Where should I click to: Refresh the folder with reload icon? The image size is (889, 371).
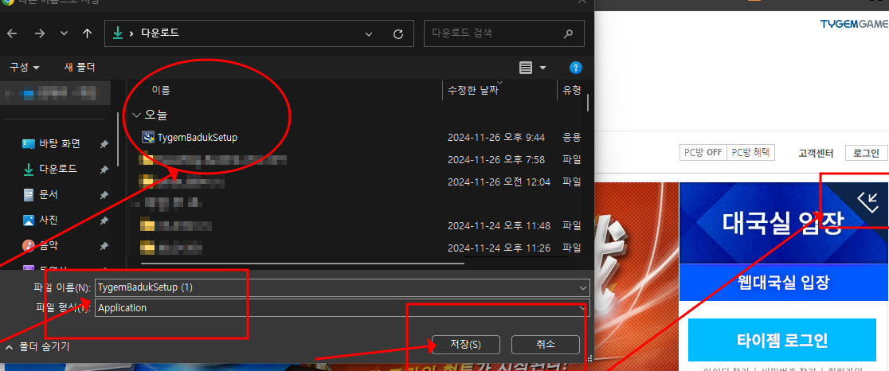pyautogui.click(x=398, y=34)
